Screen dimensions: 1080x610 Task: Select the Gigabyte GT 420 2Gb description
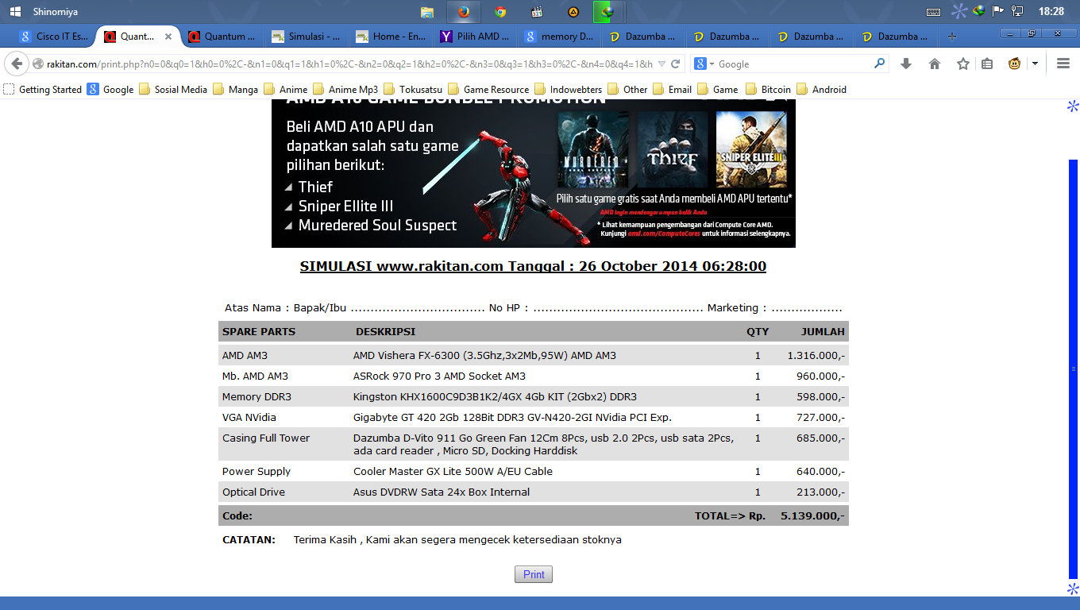click(512, 417)
